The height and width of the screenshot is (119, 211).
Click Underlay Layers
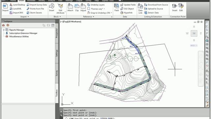pyautogui.click(x=96, y=5)
